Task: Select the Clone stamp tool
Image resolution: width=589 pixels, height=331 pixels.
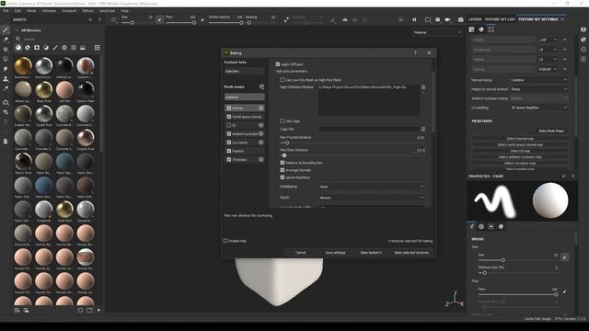Action: tap(6, 79)
